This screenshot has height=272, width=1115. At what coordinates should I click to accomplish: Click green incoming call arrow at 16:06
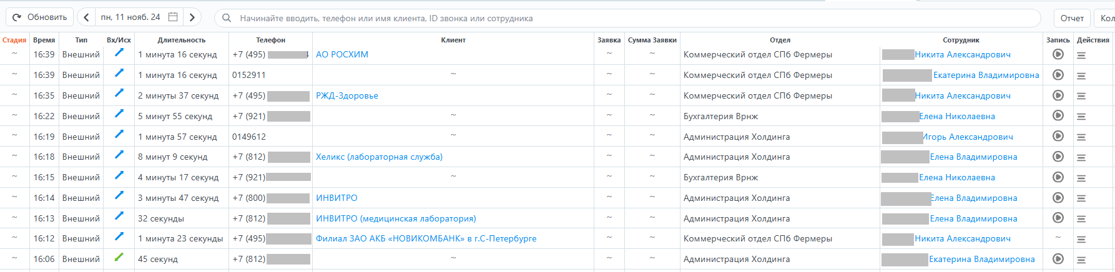(119, 258)
